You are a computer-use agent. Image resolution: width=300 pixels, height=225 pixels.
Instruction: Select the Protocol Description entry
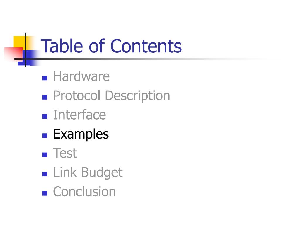click(112, 96)
